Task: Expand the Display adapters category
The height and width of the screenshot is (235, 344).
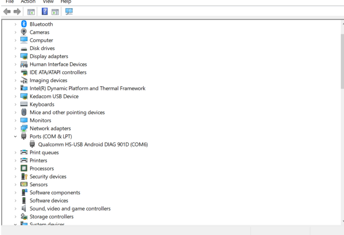Action: pos(15,56)
